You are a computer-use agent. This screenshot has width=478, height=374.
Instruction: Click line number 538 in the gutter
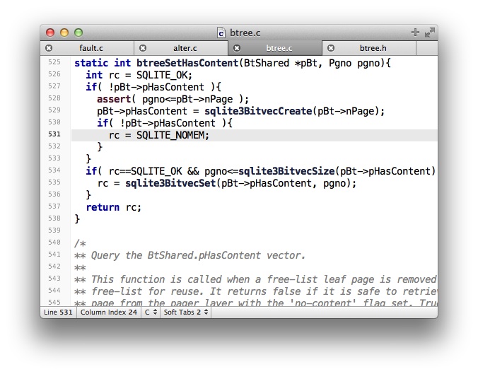(54, 231)
